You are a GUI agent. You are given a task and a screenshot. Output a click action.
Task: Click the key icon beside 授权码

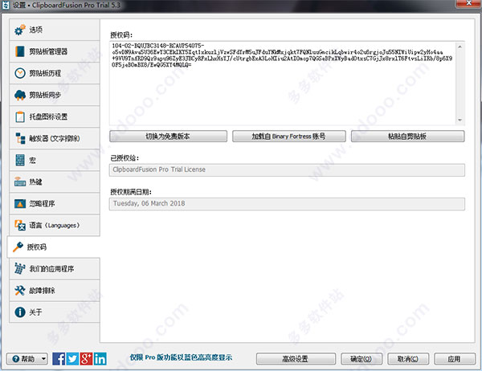(x=18, y=247)
